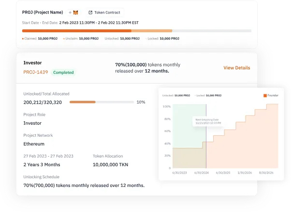291x212 pixels.
Task: Click the unclaimed light-orange progress segment
Action: pos(152,31)
